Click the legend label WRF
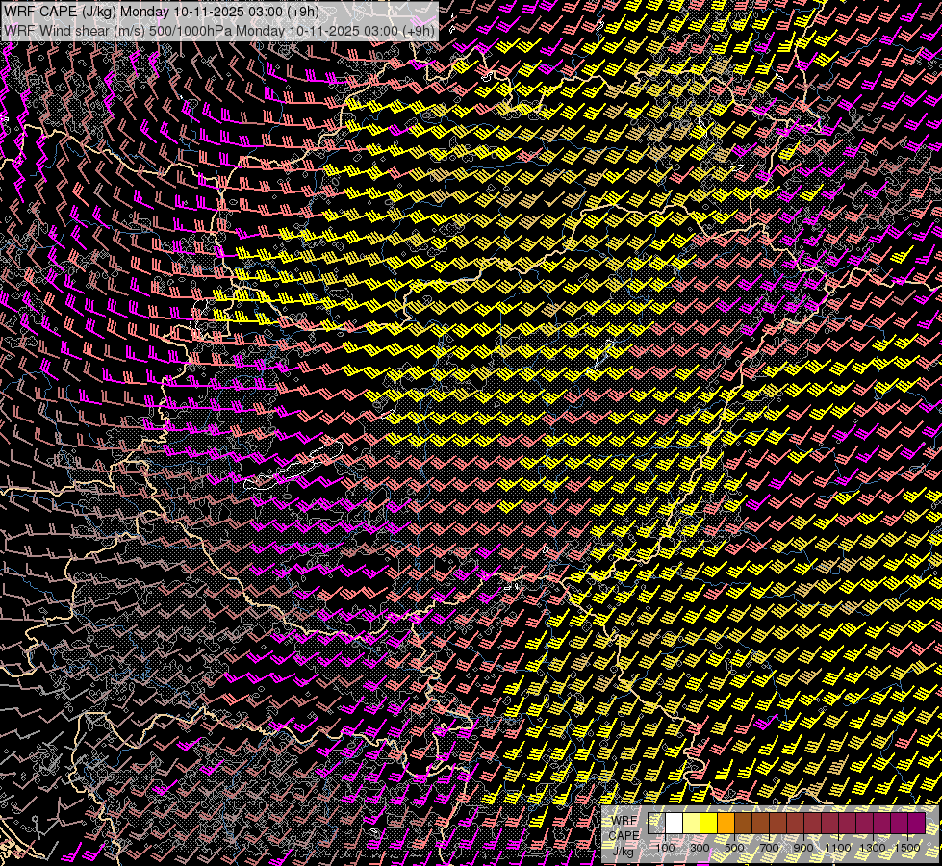 624,821
